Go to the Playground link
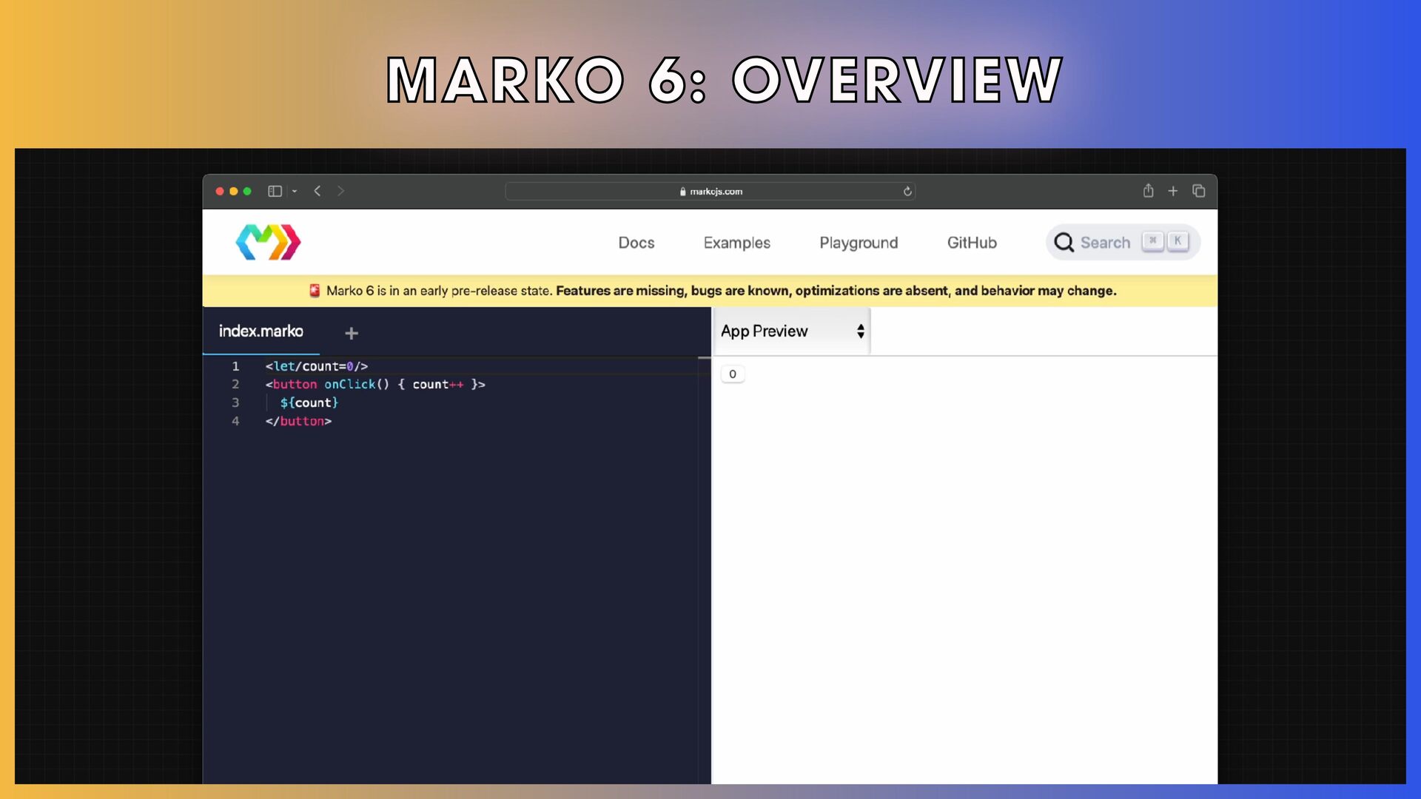1421x799 pixels. pos(859,243)
